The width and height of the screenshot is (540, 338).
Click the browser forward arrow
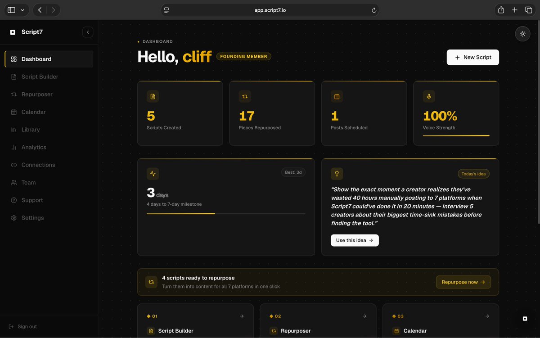(x=54, y=10)
